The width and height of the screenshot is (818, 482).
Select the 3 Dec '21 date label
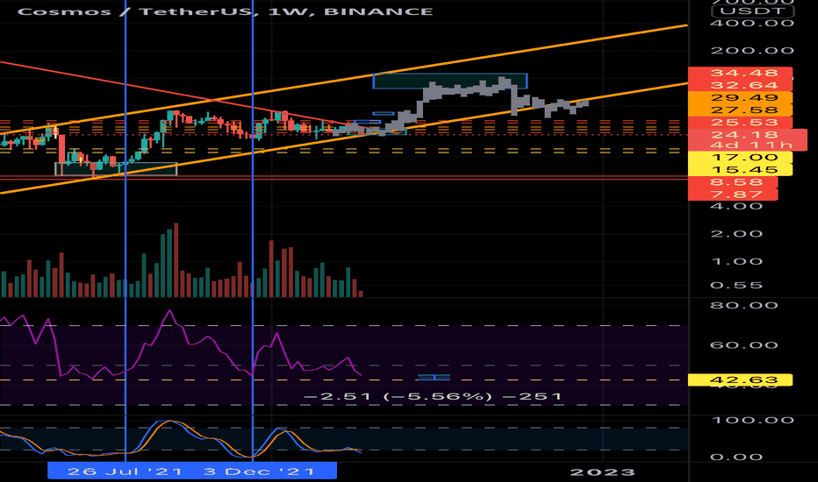[259, 471]
